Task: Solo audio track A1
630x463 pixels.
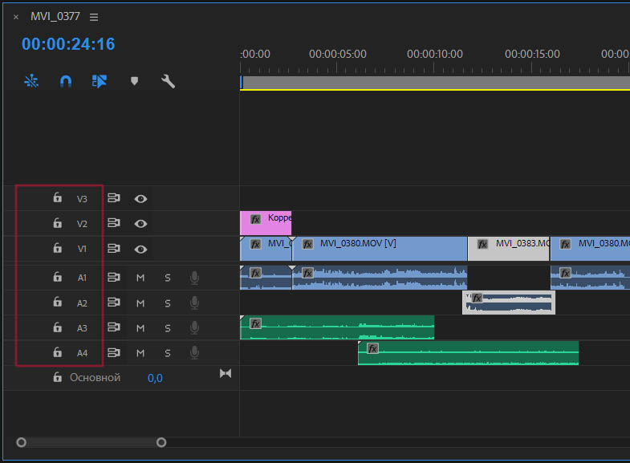Action: tap(168, 278)
